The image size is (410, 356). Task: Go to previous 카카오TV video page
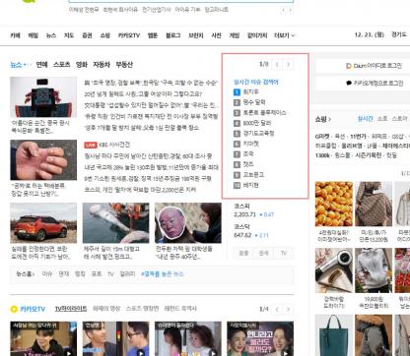pyautogui.click(x=277, y=309)
